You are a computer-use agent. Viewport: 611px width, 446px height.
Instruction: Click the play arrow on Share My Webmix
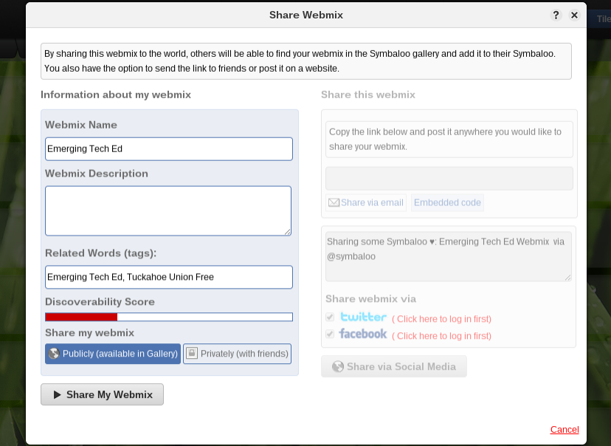58,394
